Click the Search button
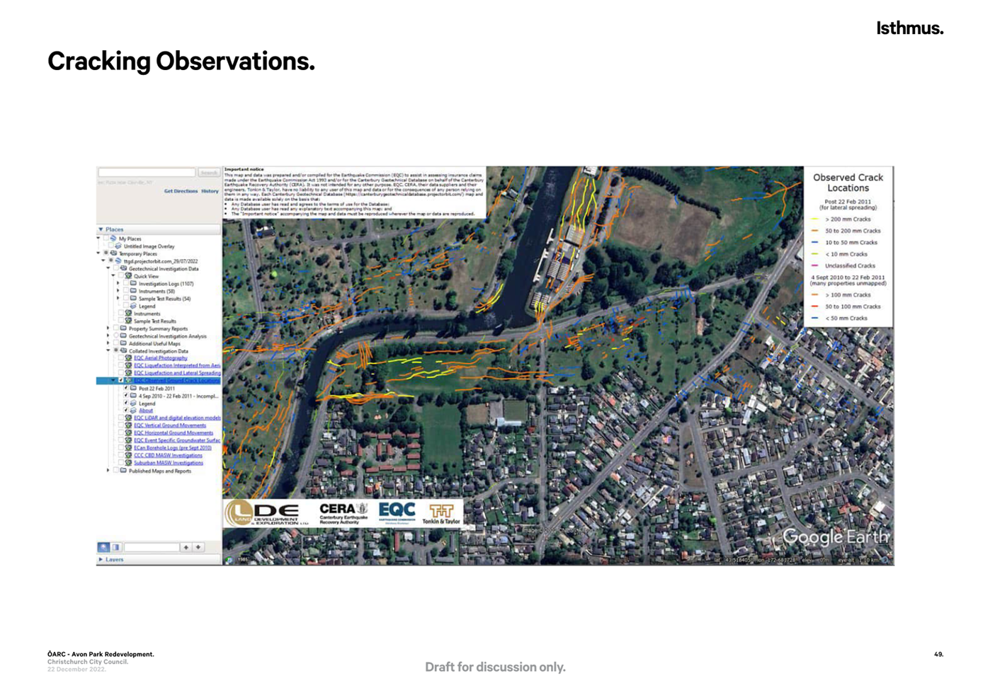Image resolution: width=990 pixels, height=700 pixels. (x=209, y=172)
